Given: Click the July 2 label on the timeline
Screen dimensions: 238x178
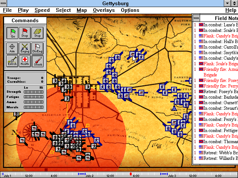Looking at the screenshot, I should [90, 176].
